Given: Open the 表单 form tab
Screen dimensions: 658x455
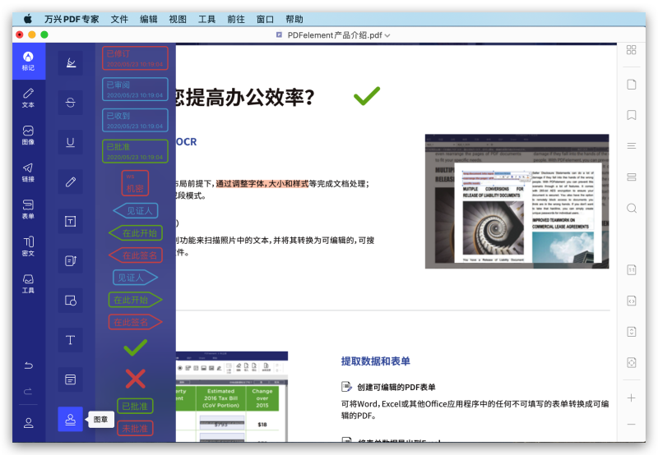Looking at the screenshot, I should tap(28, 209).
